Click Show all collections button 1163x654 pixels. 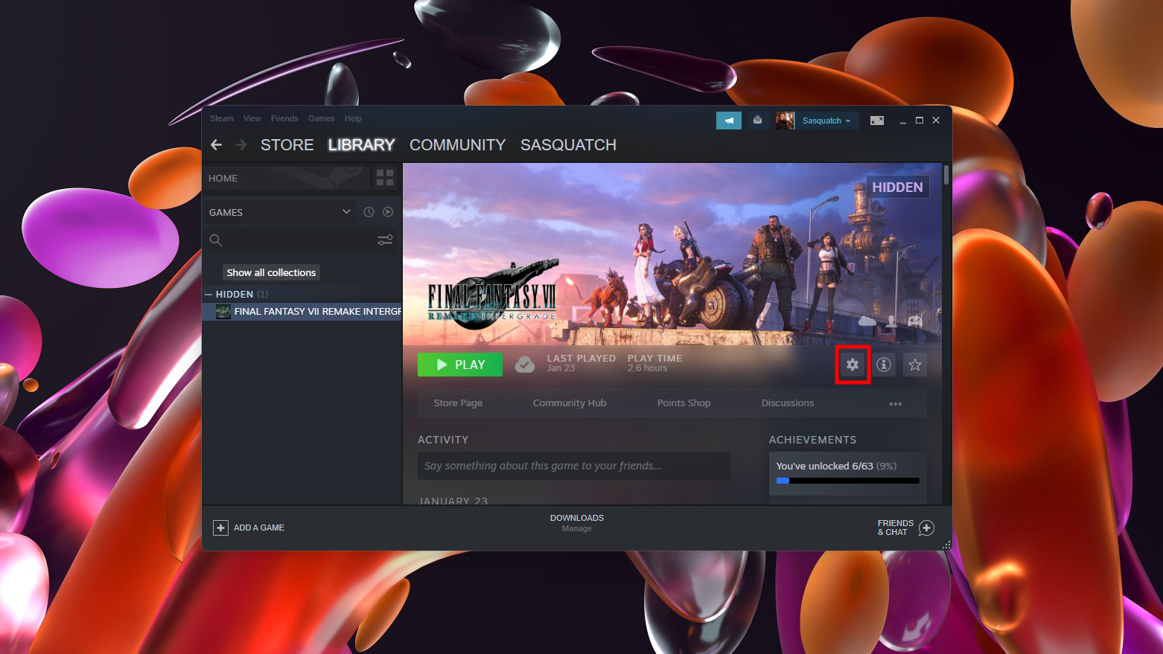pyautogui.click(x=271, y=273)
